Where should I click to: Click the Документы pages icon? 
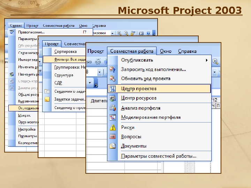click(112, 146)
